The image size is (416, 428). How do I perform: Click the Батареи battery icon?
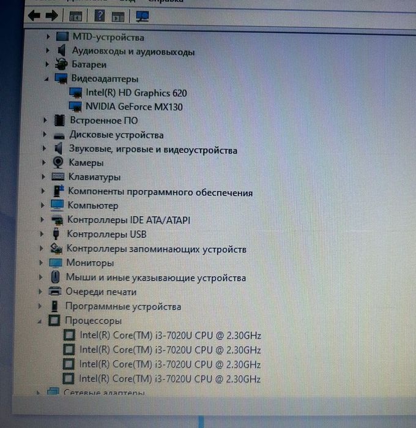click(x=61, y=64)
